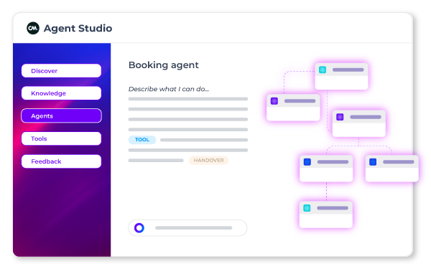Open the Discover section
This screenshot has height=269, width=431.
point(61,71)
